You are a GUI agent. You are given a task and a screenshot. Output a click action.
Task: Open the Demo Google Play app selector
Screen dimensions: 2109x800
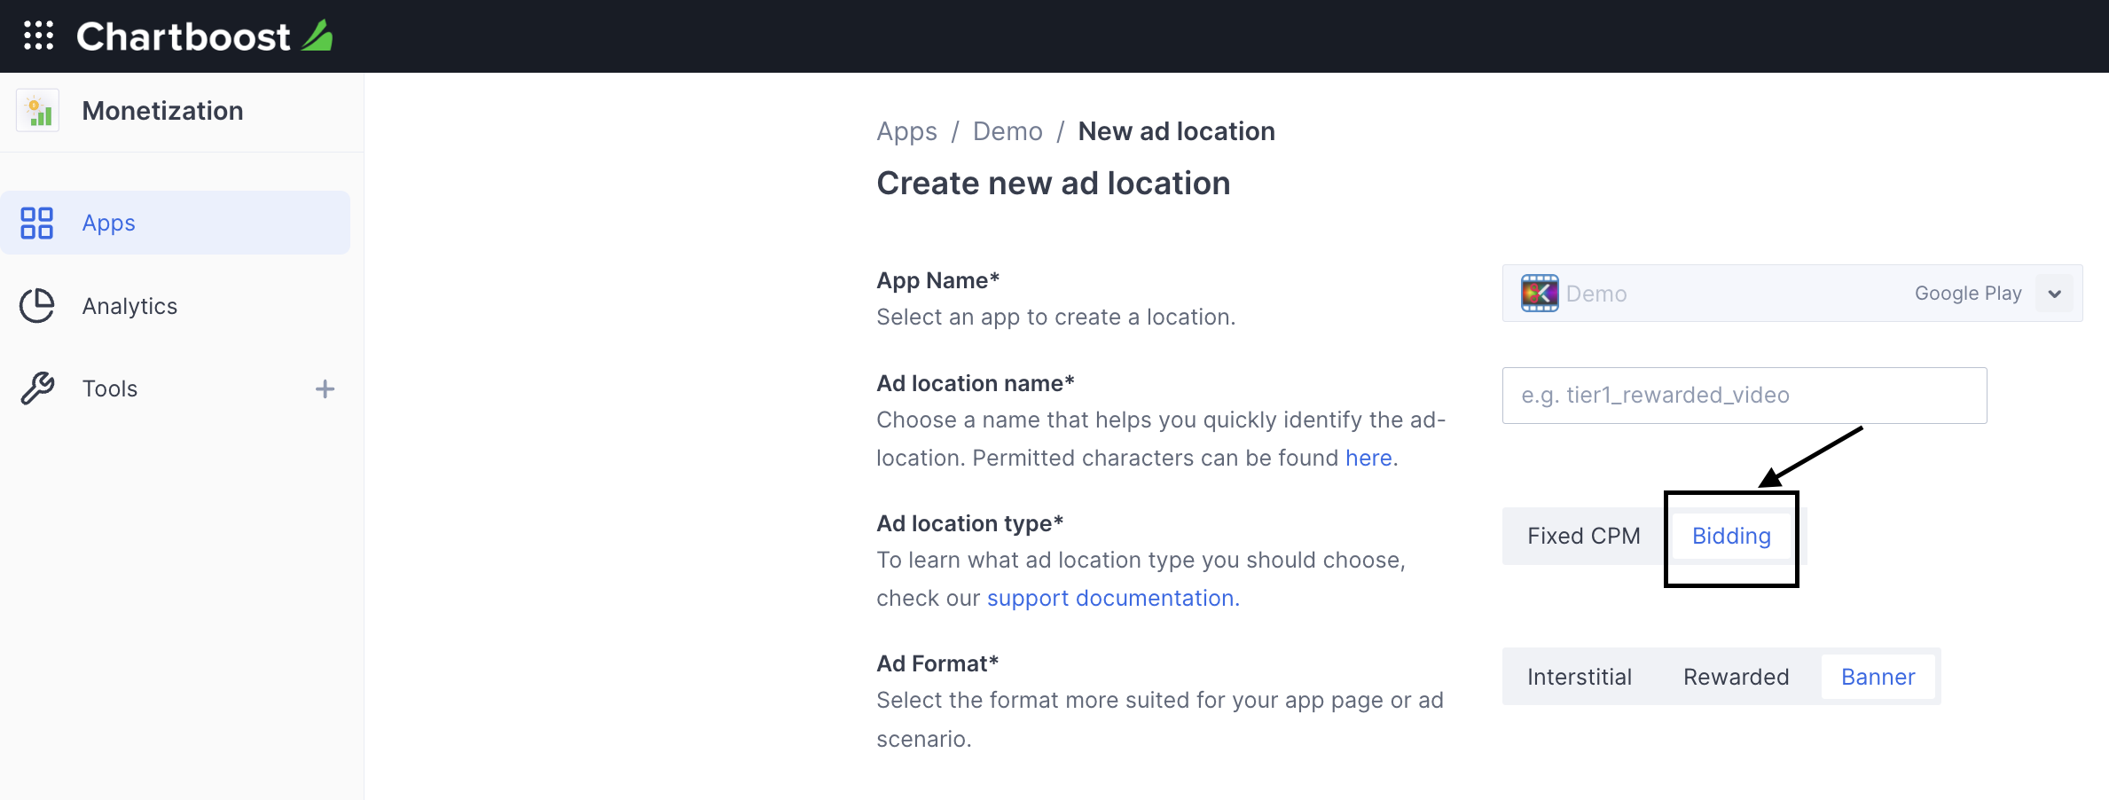[x=1774, y=294]
